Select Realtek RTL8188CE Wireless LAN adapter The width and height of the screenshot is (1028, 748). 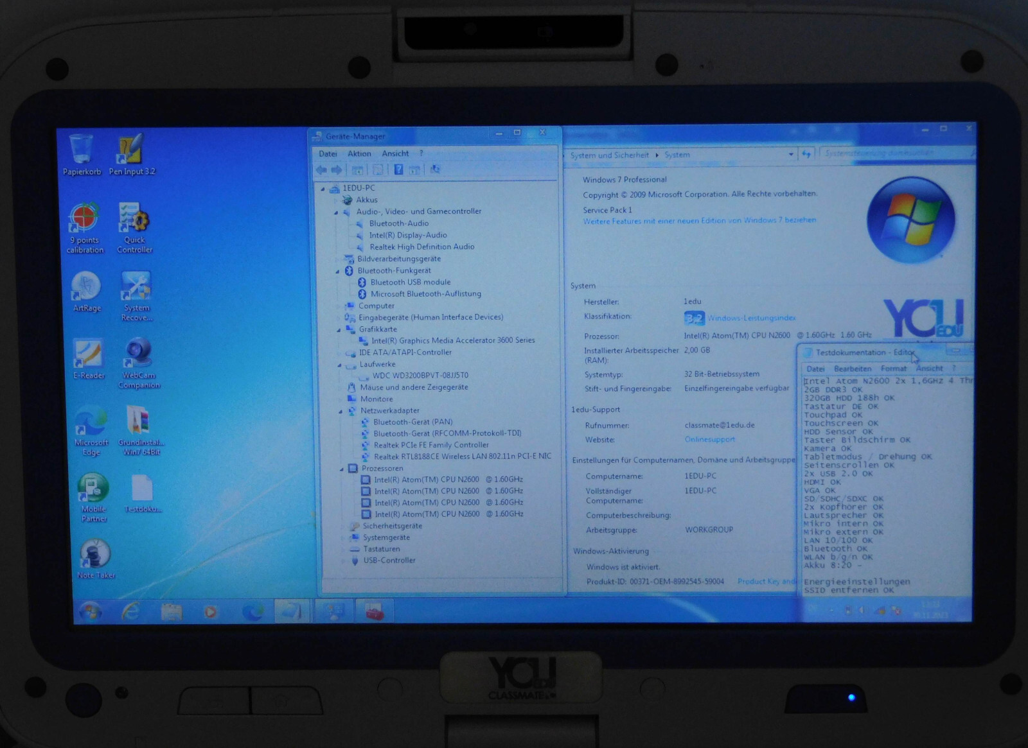462,456
